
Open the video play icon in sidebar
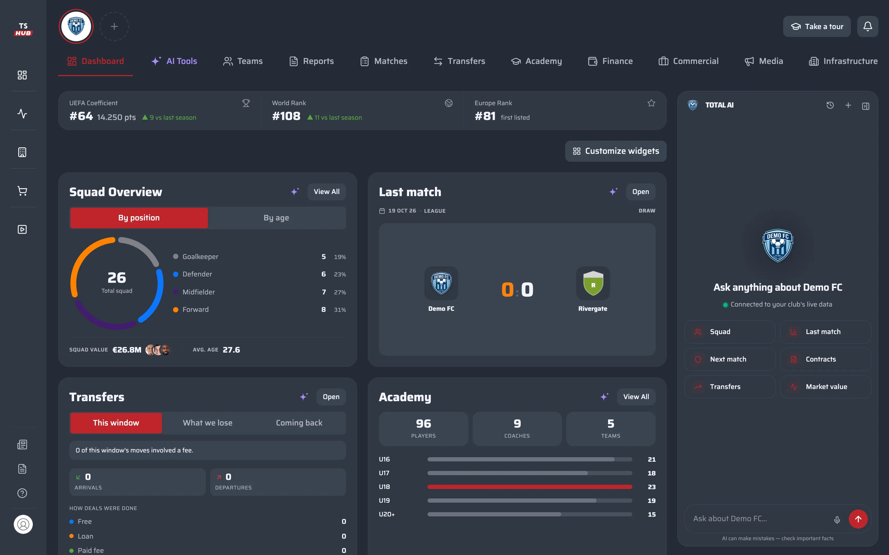click(22, 229)
